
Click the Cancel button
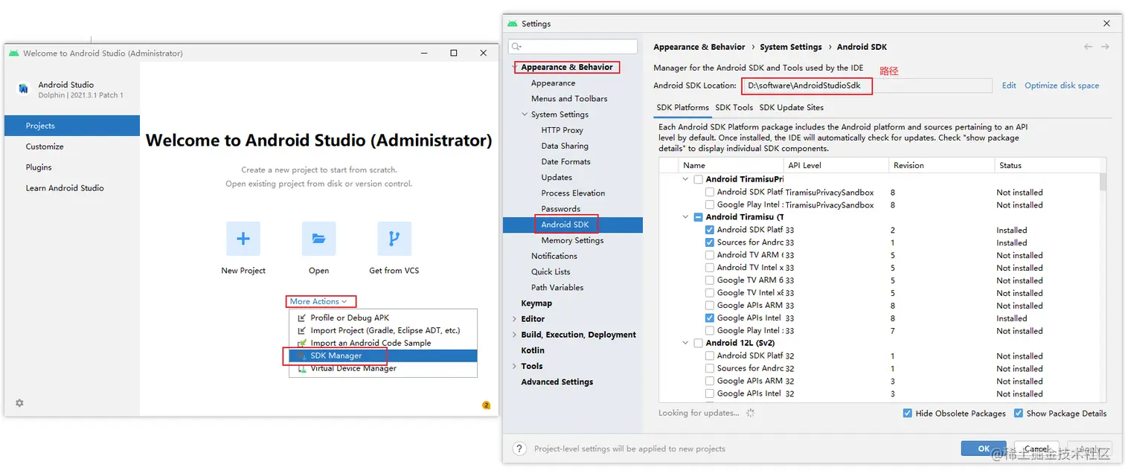click(x=1036, y=448)
